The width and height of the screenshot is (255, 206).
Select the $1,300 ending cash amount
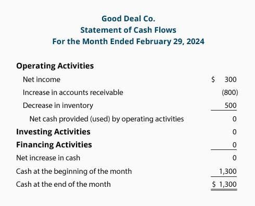click(x=224, y=184)
